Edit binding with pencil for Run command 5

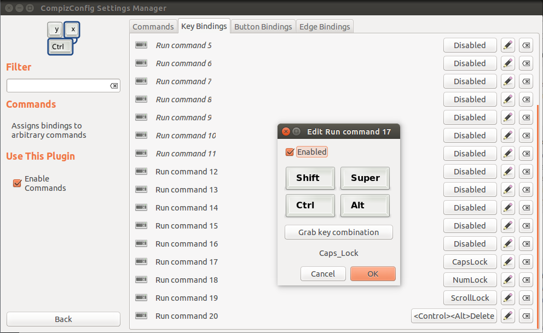click(508, 45)
